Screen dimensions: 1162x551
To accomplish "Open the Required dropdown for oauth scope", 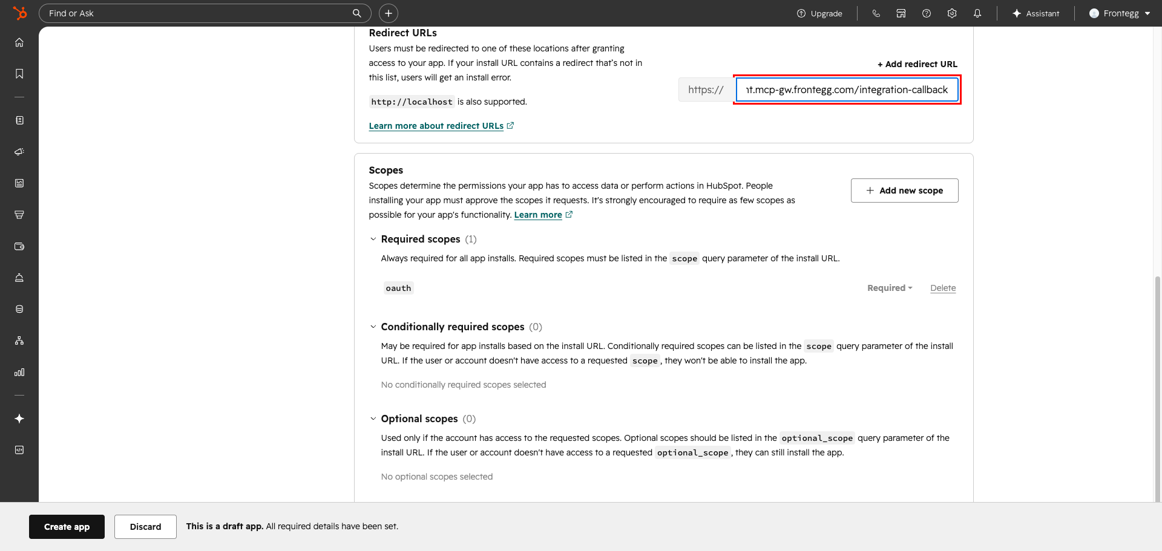I will click(890, 288).
